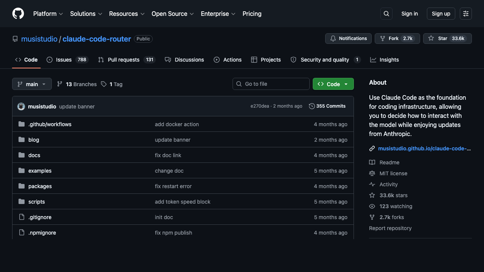484x272 pixels.
Task: Open MIT license link
Action: point(388,173)
